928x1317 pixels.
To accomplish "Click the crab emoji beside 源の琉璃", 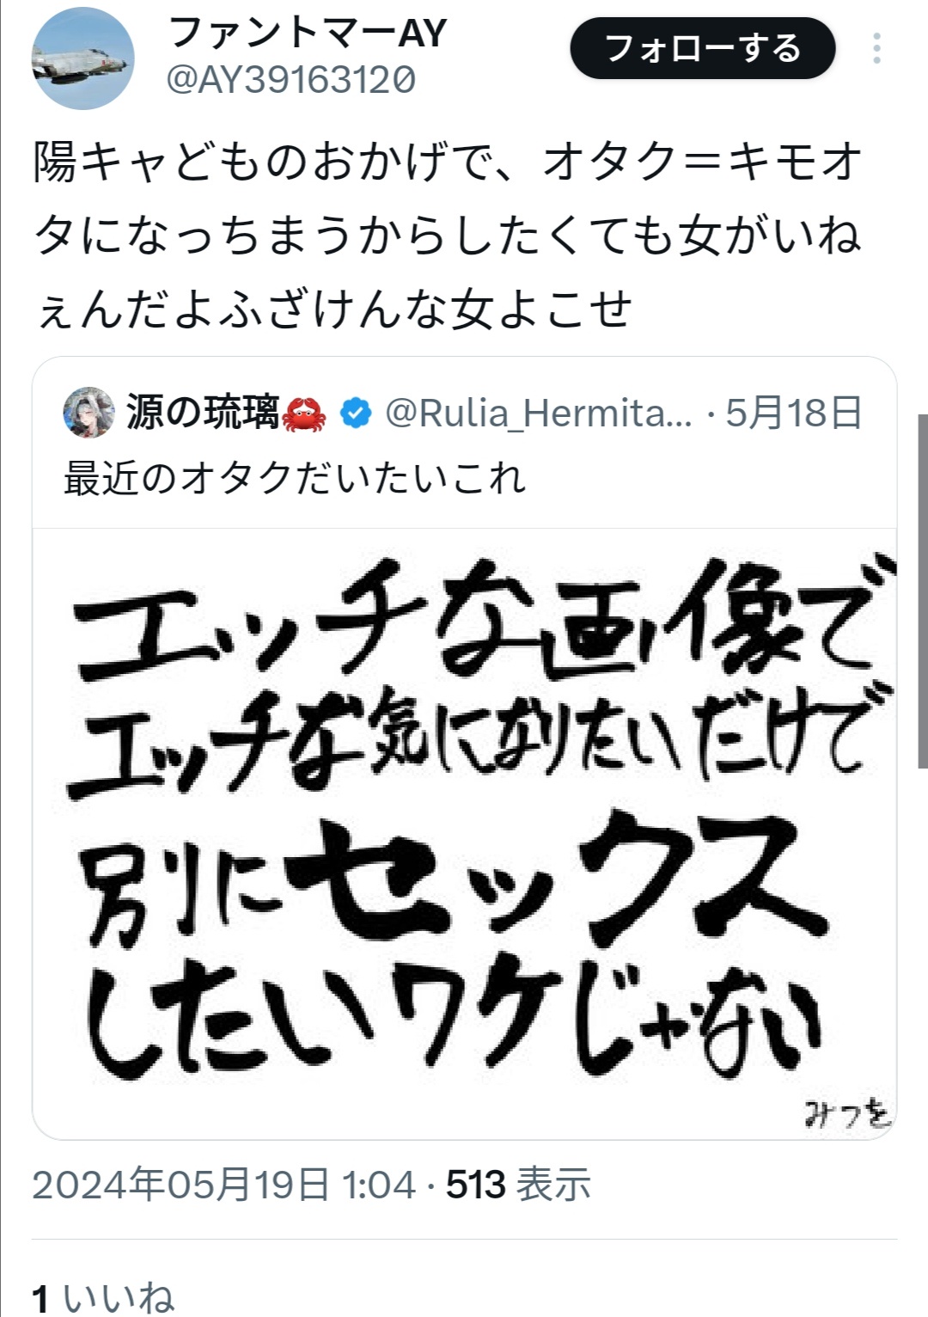I will 304,413.
